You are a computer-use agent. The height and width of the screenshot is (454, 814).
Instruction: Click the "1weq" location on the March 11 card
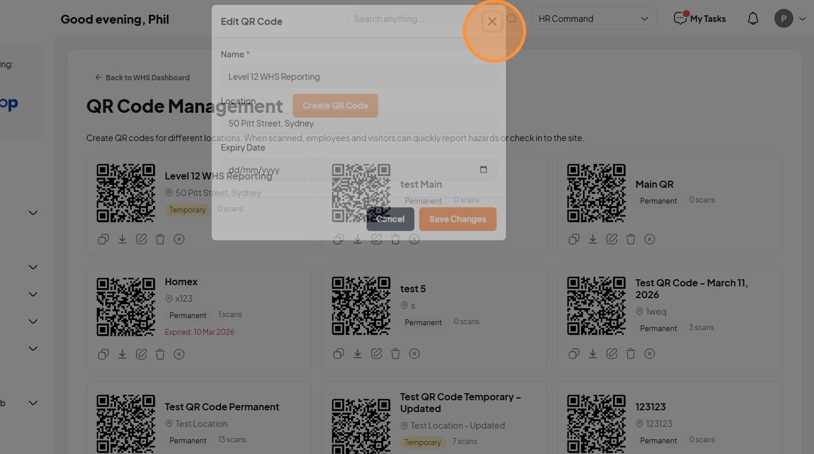656,311
